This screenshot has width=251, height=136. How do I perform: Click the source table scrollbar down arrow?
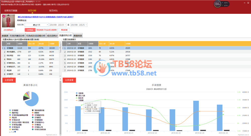pyautogui.click(x=60, y=76)
